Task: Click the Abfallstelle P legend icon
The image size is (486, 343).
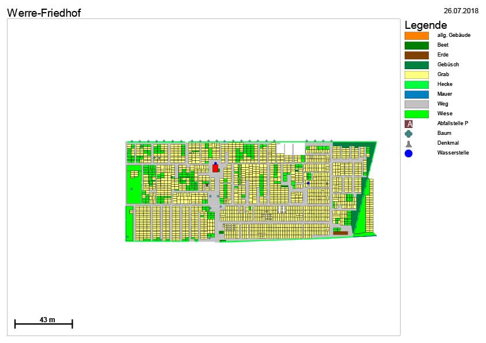Action: [409, 124]
